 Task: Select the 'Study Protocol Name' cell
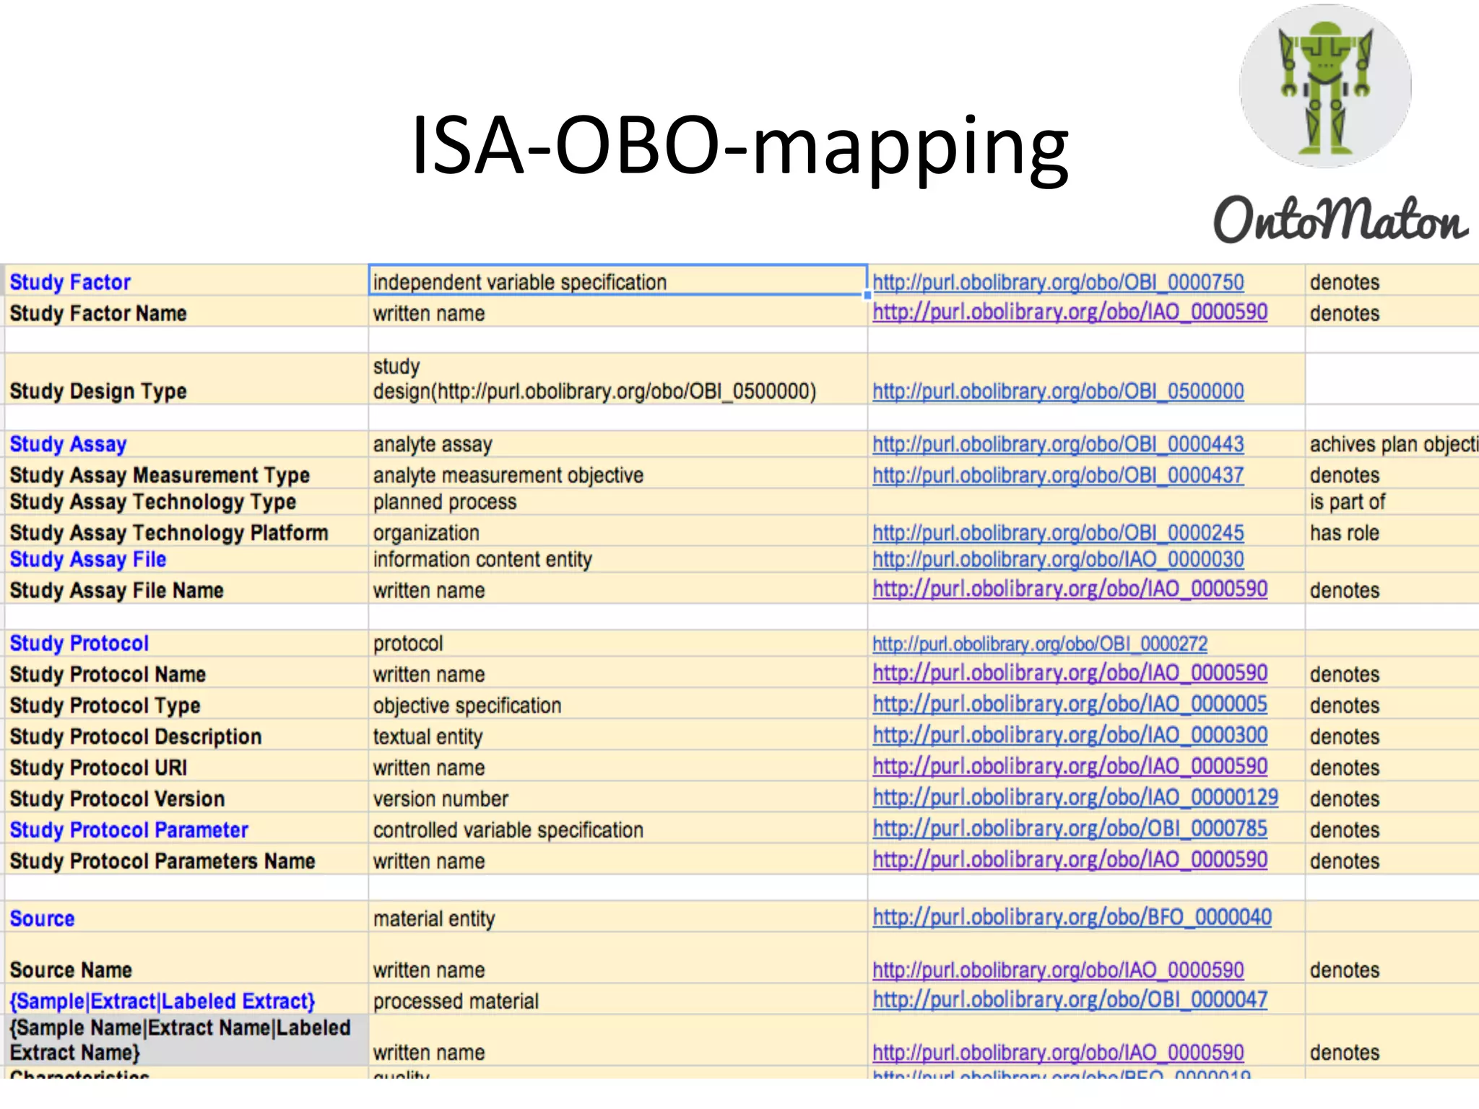pyautogui.click(x=186, y=673)
